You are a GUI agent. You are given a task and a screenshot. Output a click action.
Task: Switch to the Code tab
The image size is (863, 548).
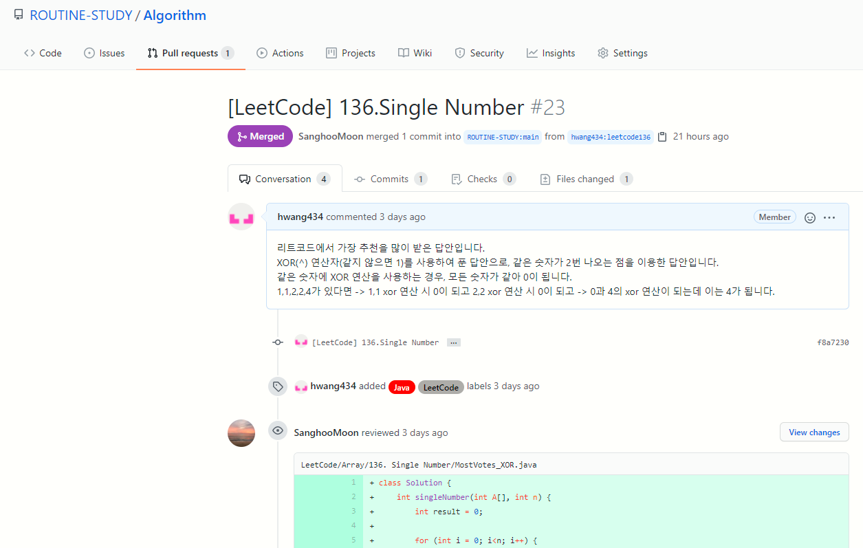(x=43, y=53)
